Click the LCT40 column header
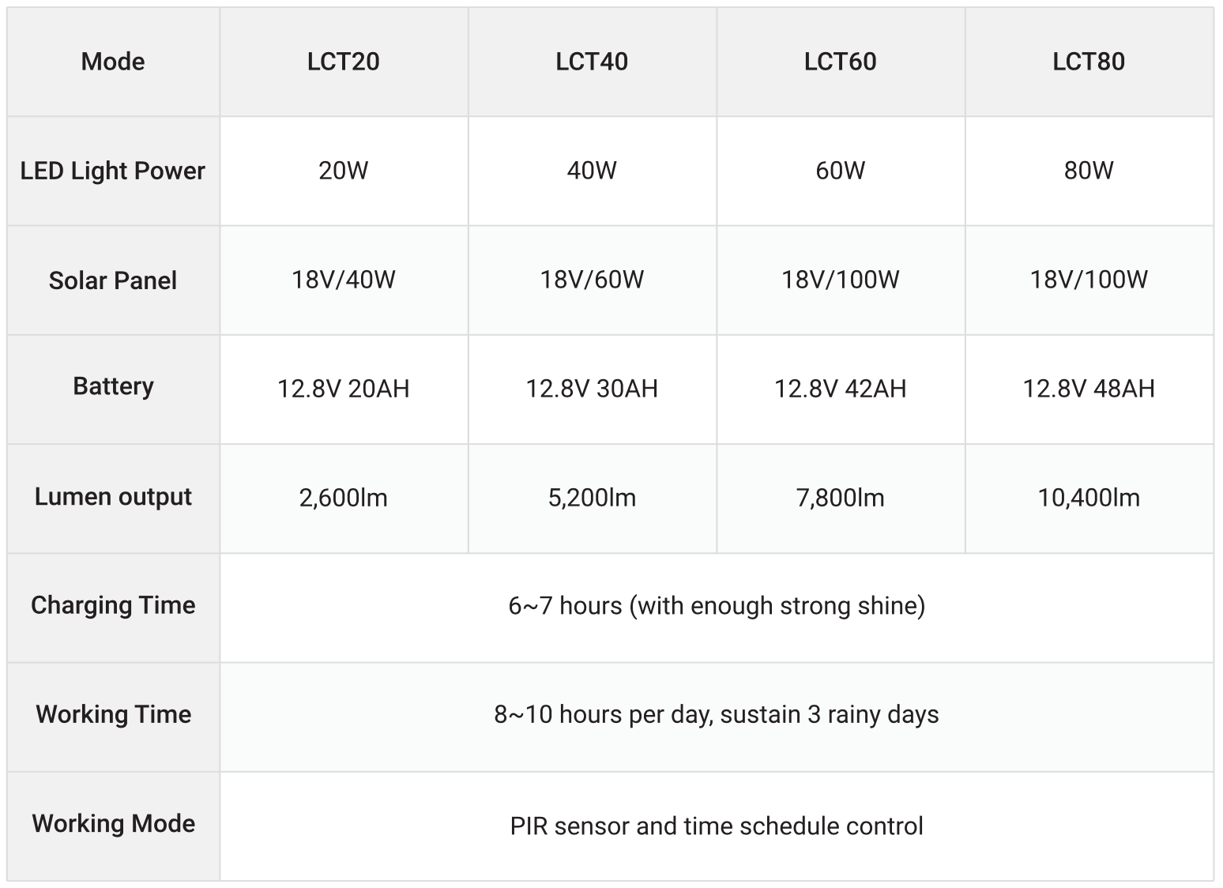 [592, 62]
